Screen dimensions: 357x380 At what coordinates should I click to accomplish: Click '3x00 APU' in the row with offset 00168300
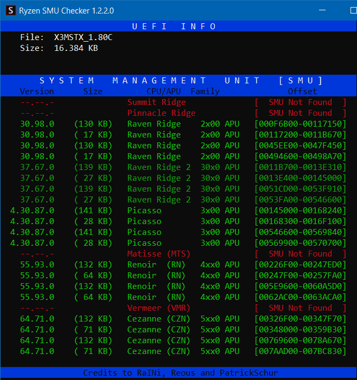coord(220,221)
